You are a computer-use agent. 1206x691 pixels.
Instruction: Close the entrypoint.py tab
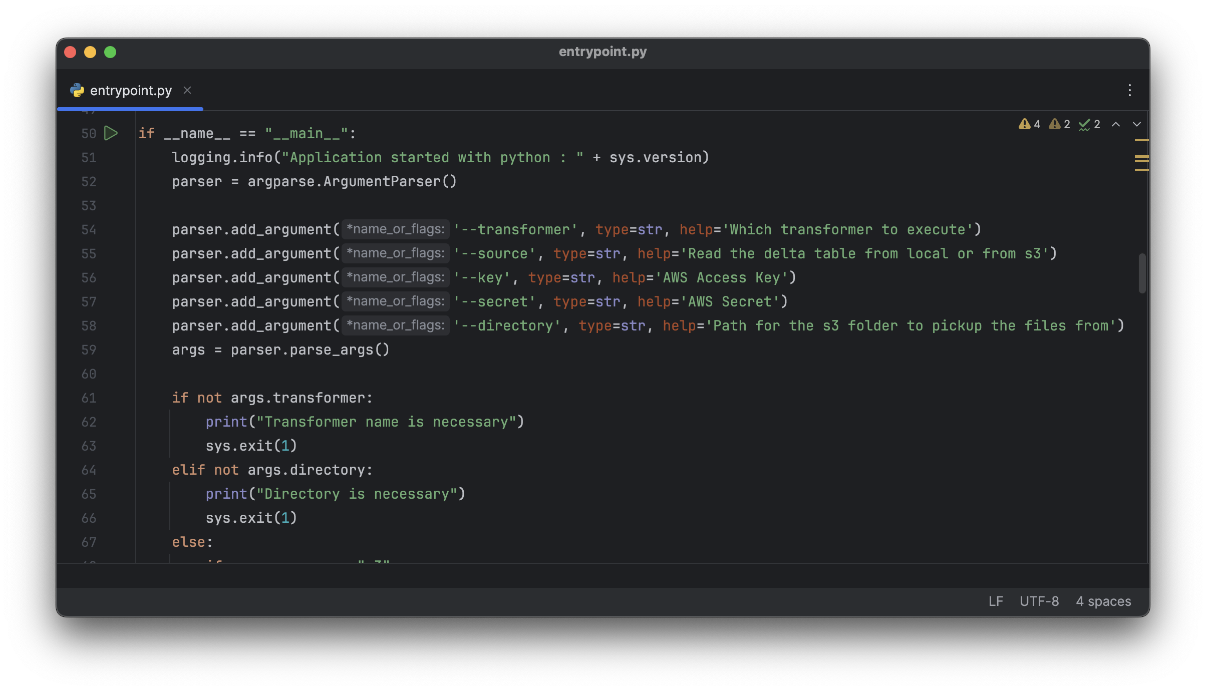(x=187, y=90)
